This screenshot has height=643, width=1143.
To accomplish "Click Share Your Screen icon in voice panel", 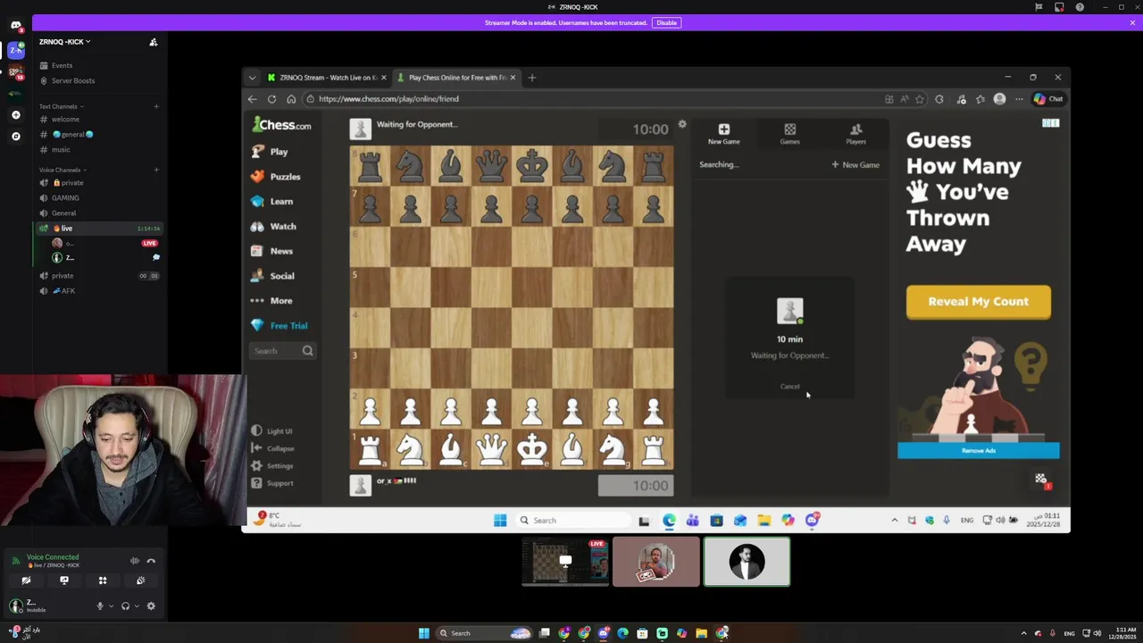I will point(64,580).
